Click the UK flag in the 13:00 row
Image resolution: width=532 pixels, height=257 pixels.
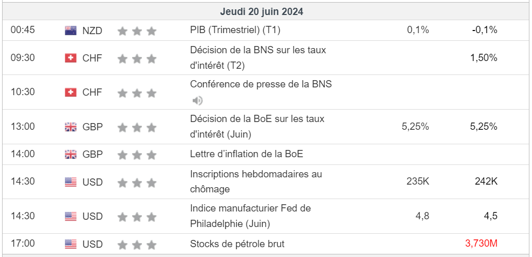[x=70, y=127]
